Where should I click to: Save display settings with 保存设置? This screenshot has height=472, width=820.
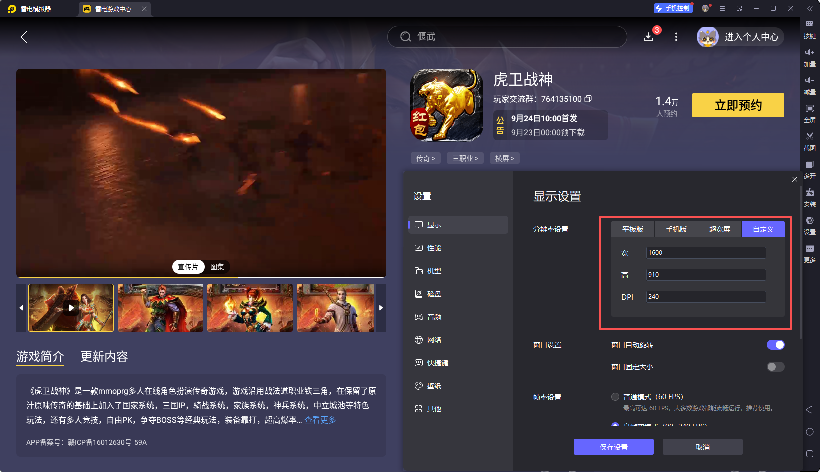(x=613, y=446)
